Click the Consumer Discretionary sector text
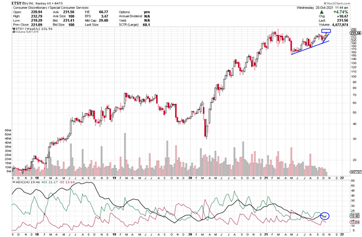This screenshot has height=237, width=362. point(30,8)
